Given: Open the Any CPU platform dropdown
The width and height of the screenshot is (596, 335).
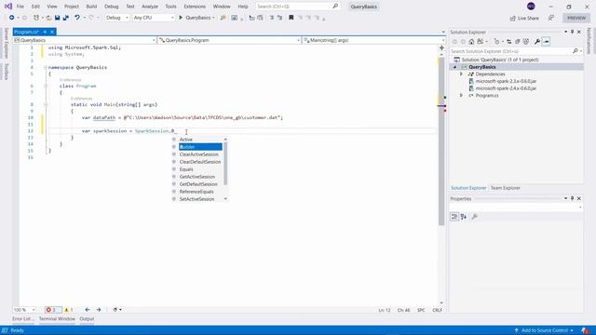Looking at the screenshot, I should point(154,18).
